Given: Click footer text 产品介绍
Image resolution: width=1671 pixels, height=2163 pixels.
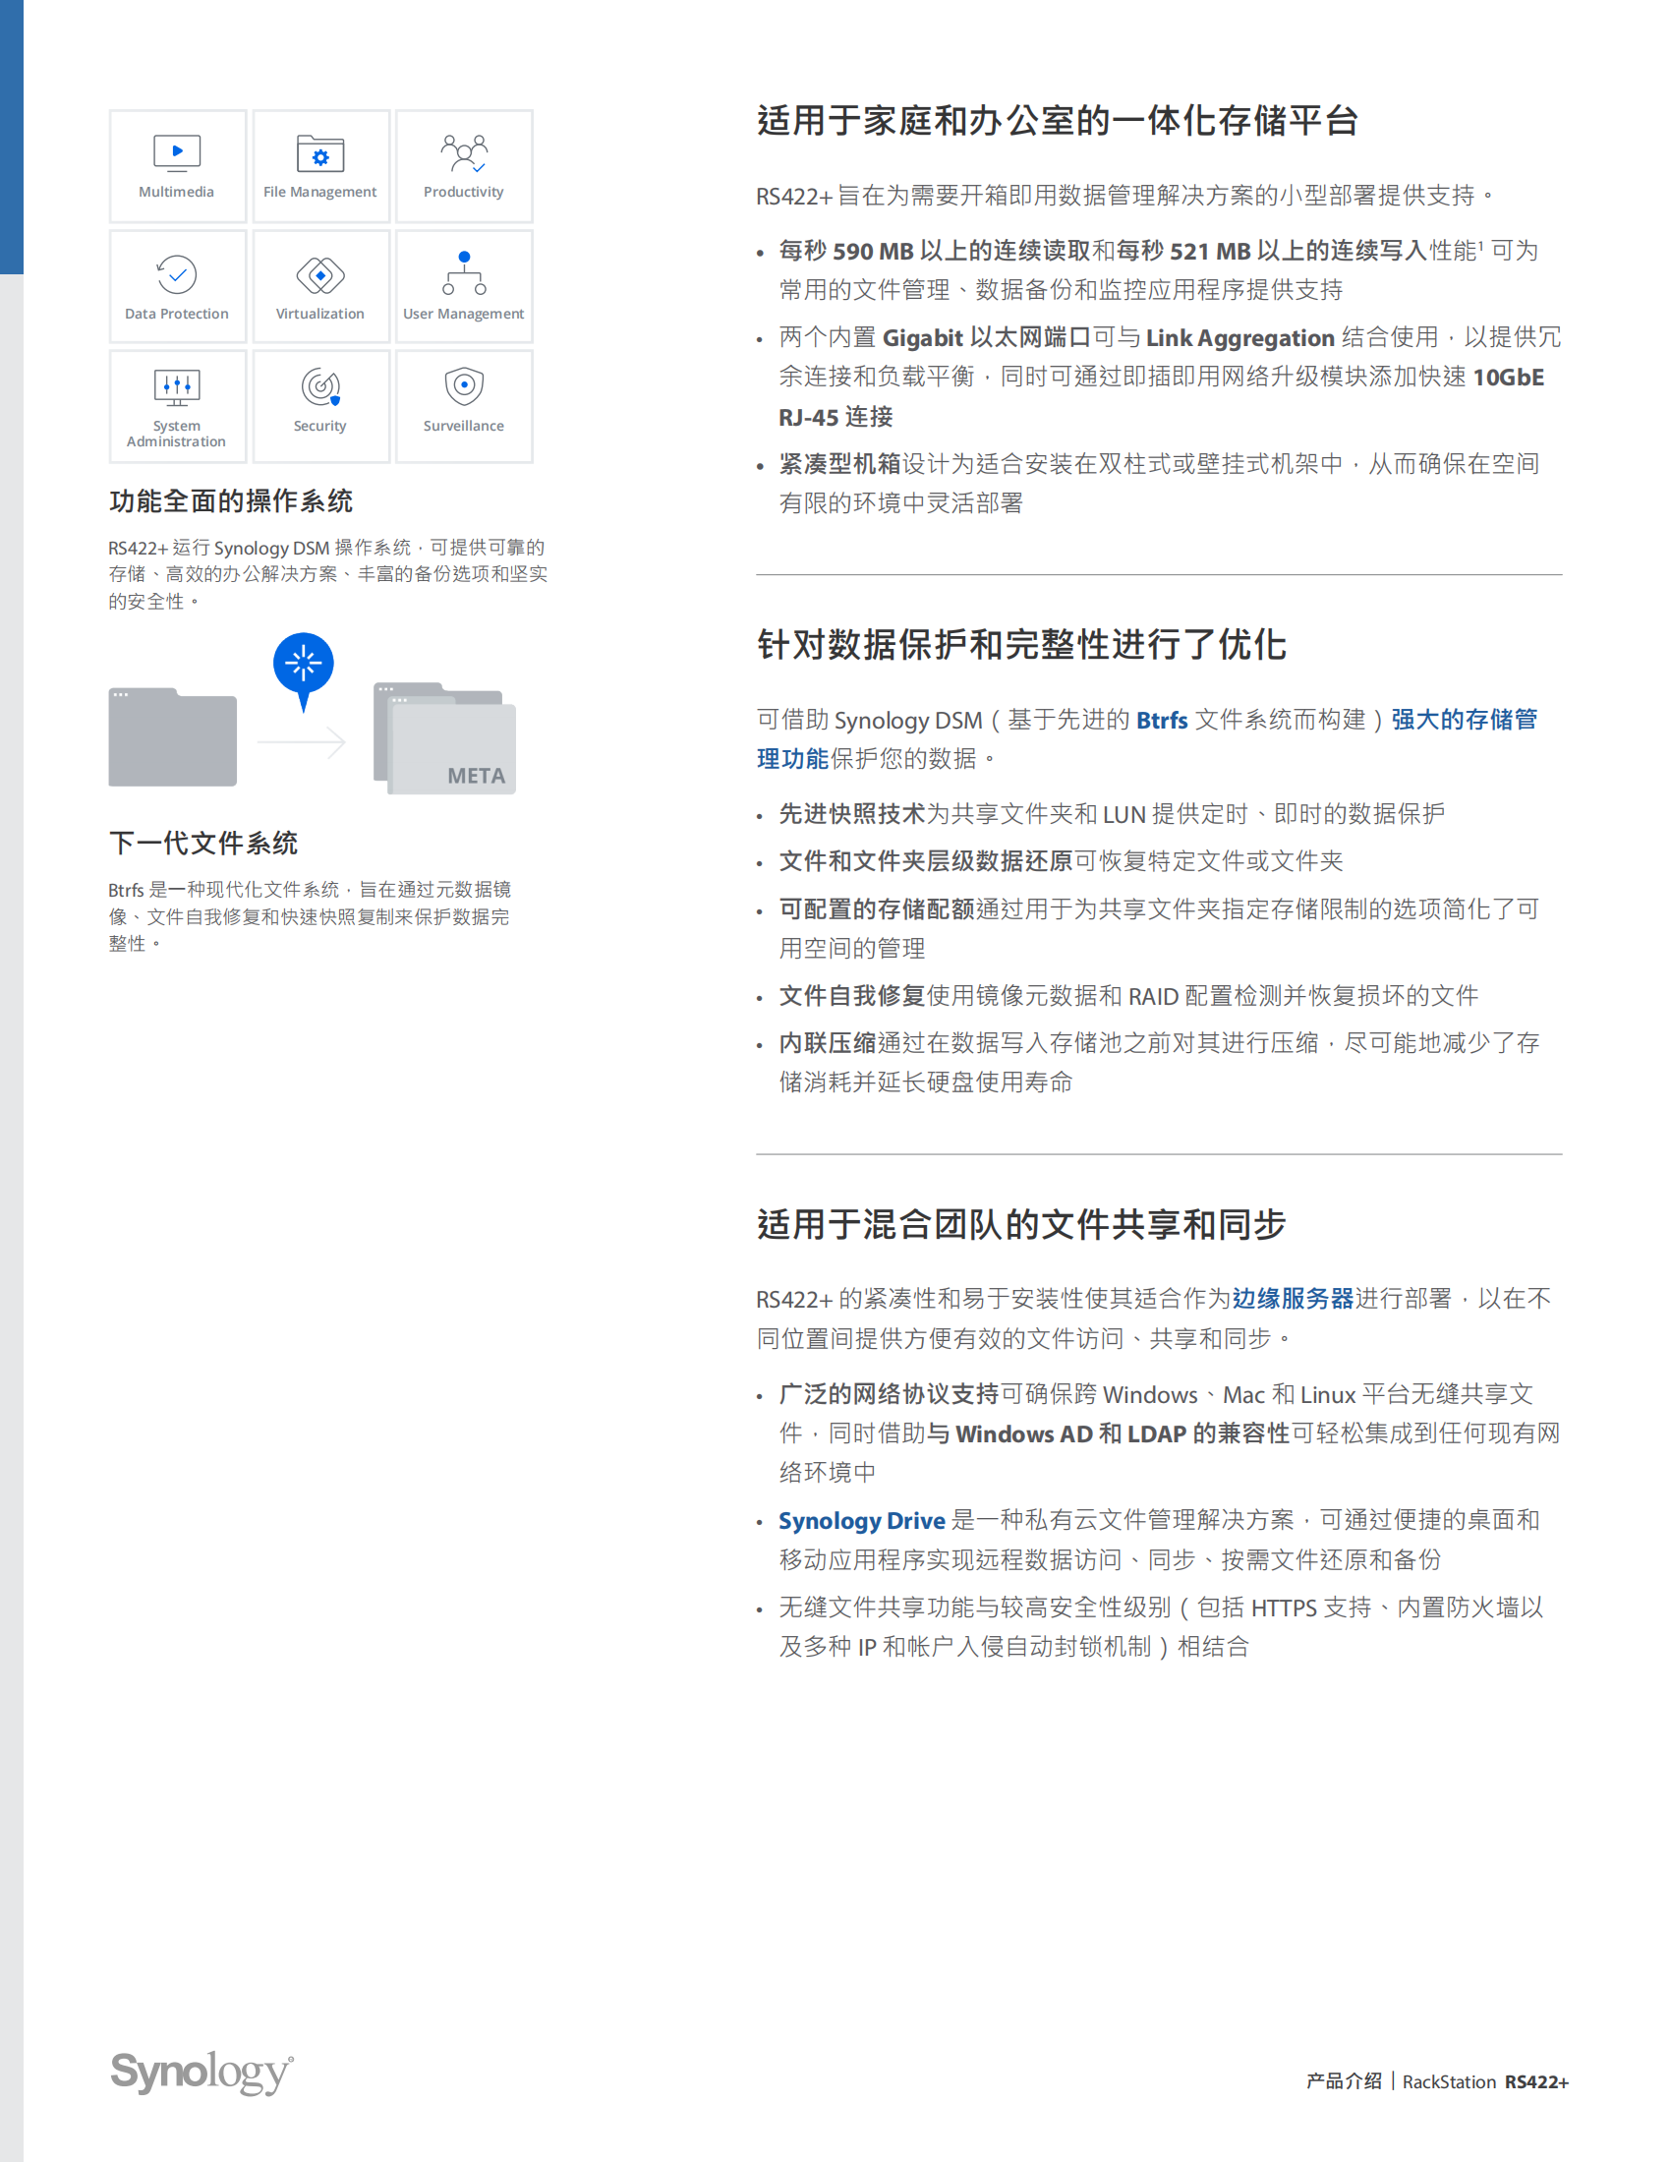Looking at the screenshot, I should 1344,2081.
